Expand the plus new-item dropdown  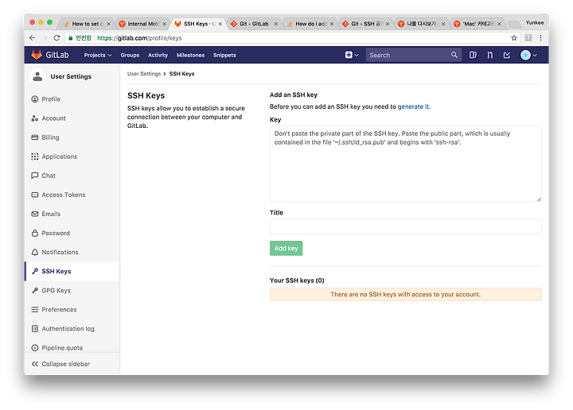352,55
